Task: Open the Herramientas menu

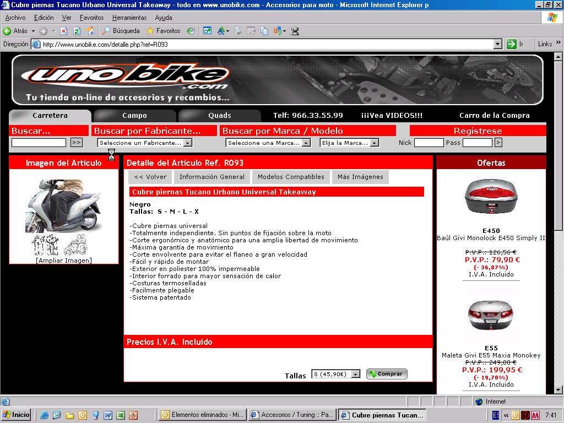Action: click(x=129, y=18)
